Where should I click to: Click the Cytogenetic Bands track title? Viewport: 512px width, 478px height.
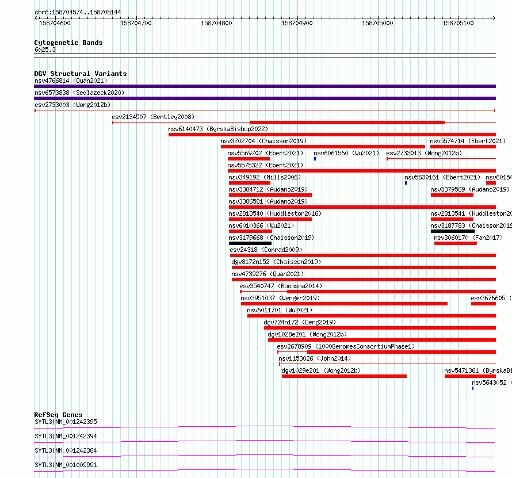pyautogui.click(x=68, y=43)
